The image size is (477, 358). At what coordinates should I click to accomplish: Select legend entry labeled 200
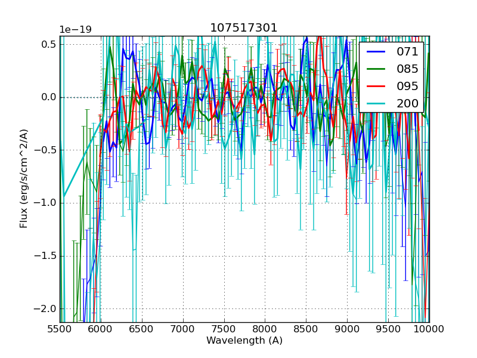407,103
